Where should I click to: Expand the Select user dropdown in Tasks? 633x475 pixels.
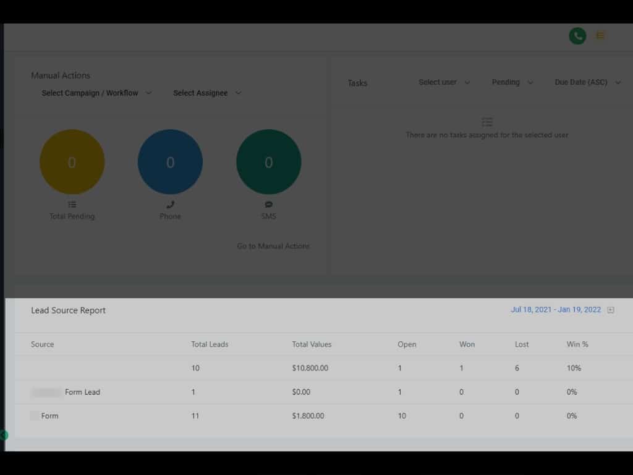click(x=444, y=82)
